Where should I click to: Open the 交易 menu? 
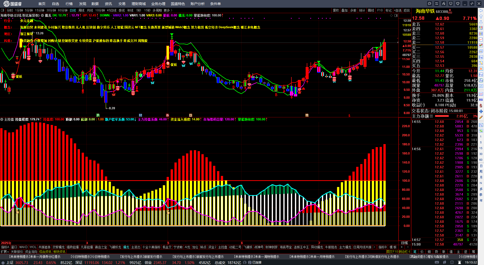pyautogui.click(x=122, y=4)
